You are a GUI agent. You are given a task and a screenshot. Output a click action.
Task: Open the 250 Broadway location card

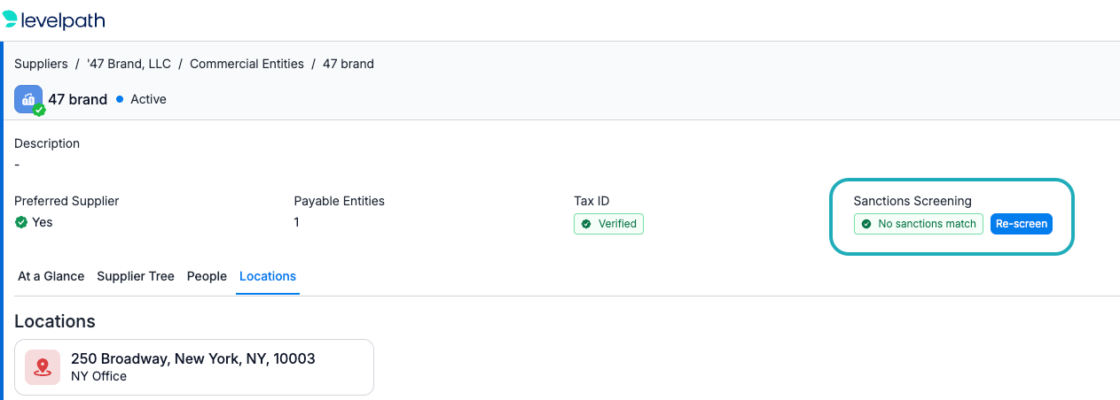pyautogui.click(x=194, y=367)
